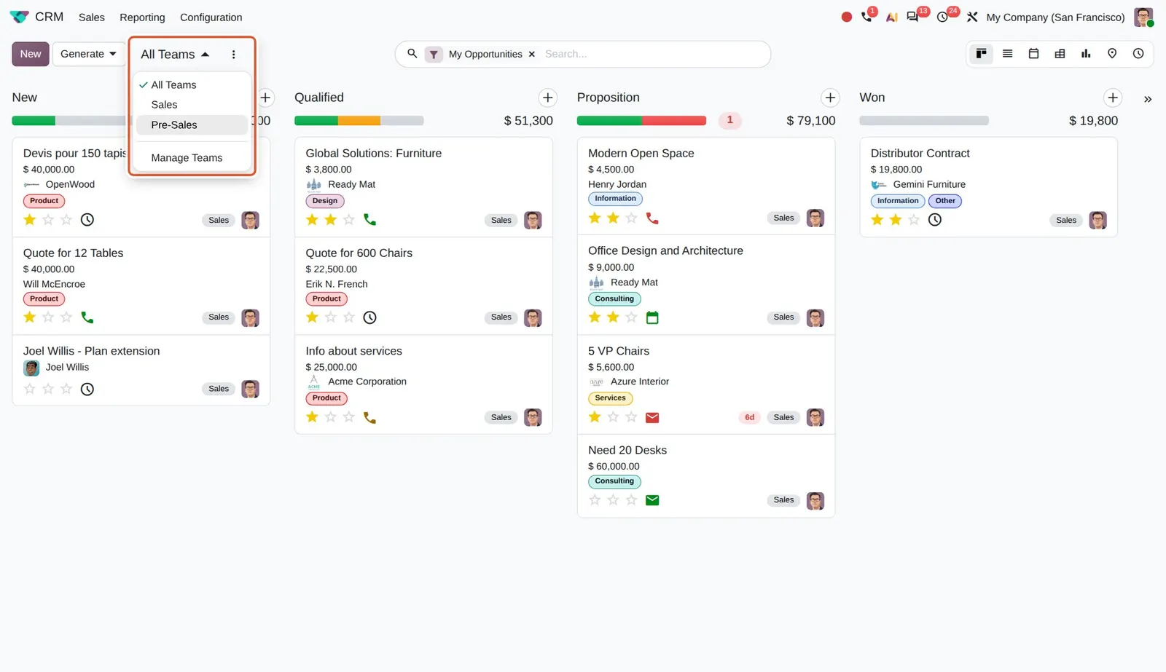Image resolution: width=1166 pixels, height=672 pixels.
Task: Set third star on Global Solutions: Furniture
Action: tap(349, 220)
